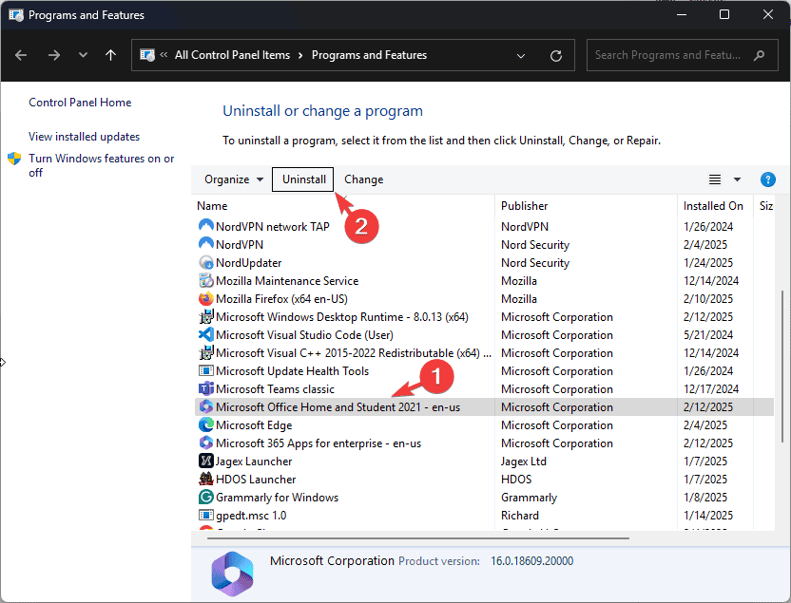Screen dimensions: 791x603
Task: Select Grammarly for Windows entry
Action: click(277, 498)
